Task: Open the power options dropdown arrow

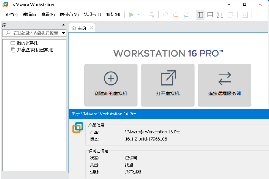Action: pyautogui.click(x=138, y=14)
